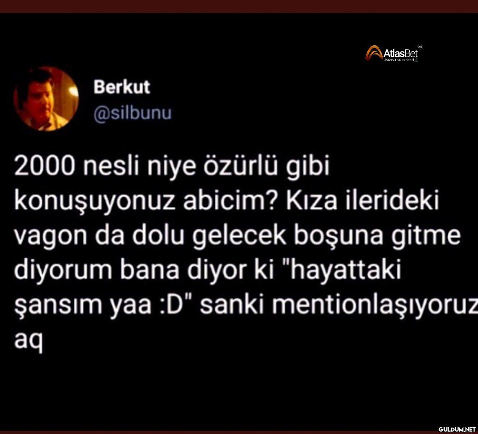Click the tweet line starting '2000 nesli'
The image size is (478, 434).
[172, 167]
